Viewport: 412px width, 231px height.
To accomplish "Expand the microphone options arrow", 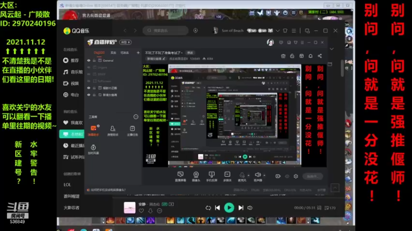I will click(249, 176).
